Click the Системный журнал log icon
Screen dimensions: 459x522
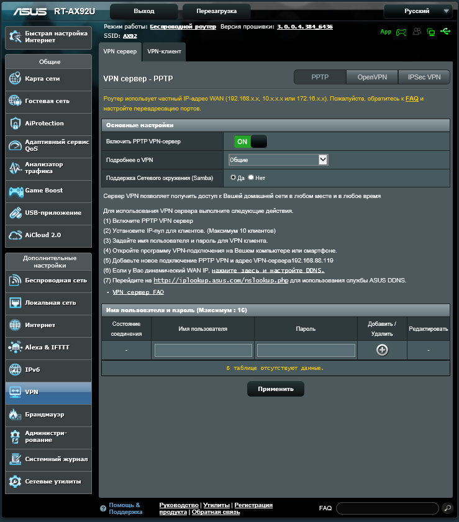click(x=15, y=459)
